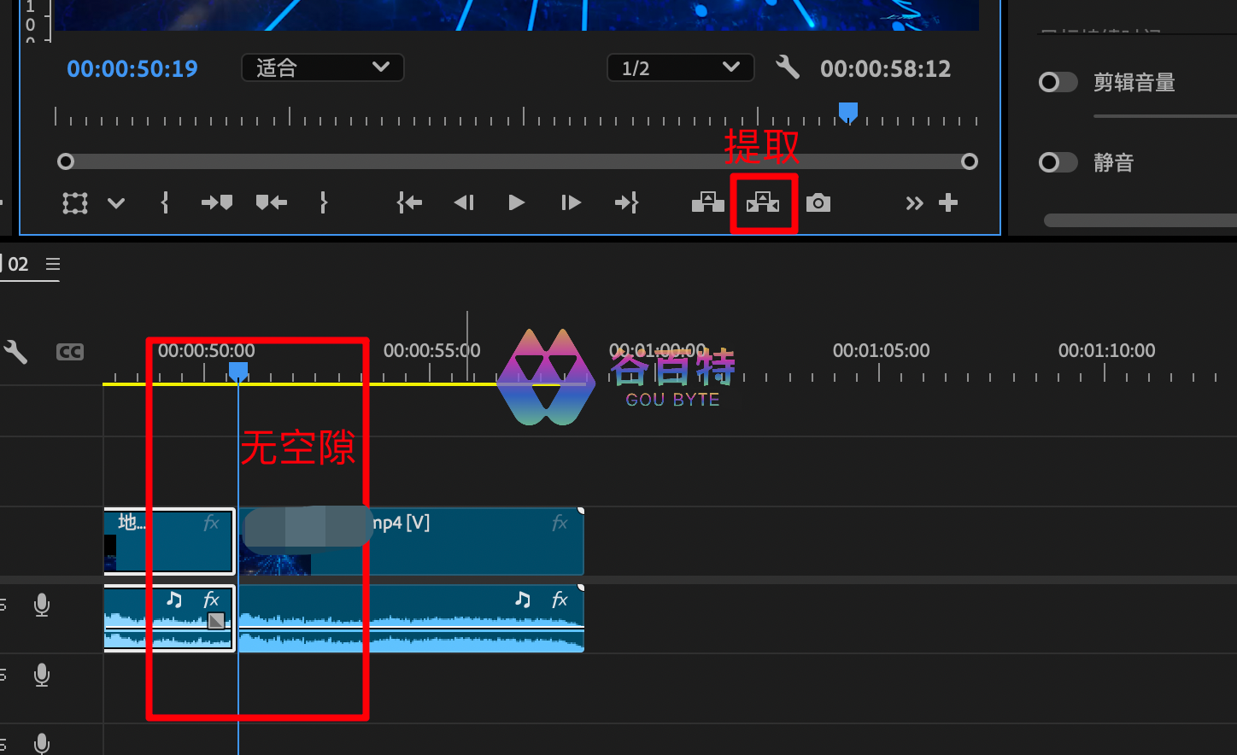Open the button editor plus icon

(x=948, y=202)
